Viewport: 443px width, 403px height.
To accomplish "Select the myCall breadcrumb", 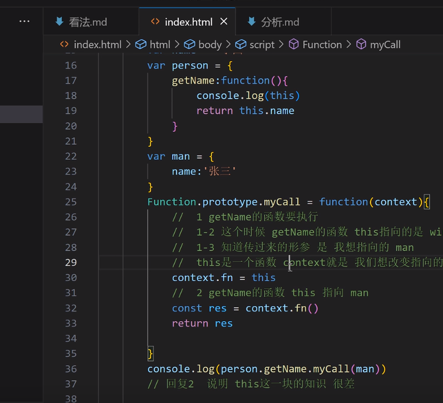I will coord(385,44).
